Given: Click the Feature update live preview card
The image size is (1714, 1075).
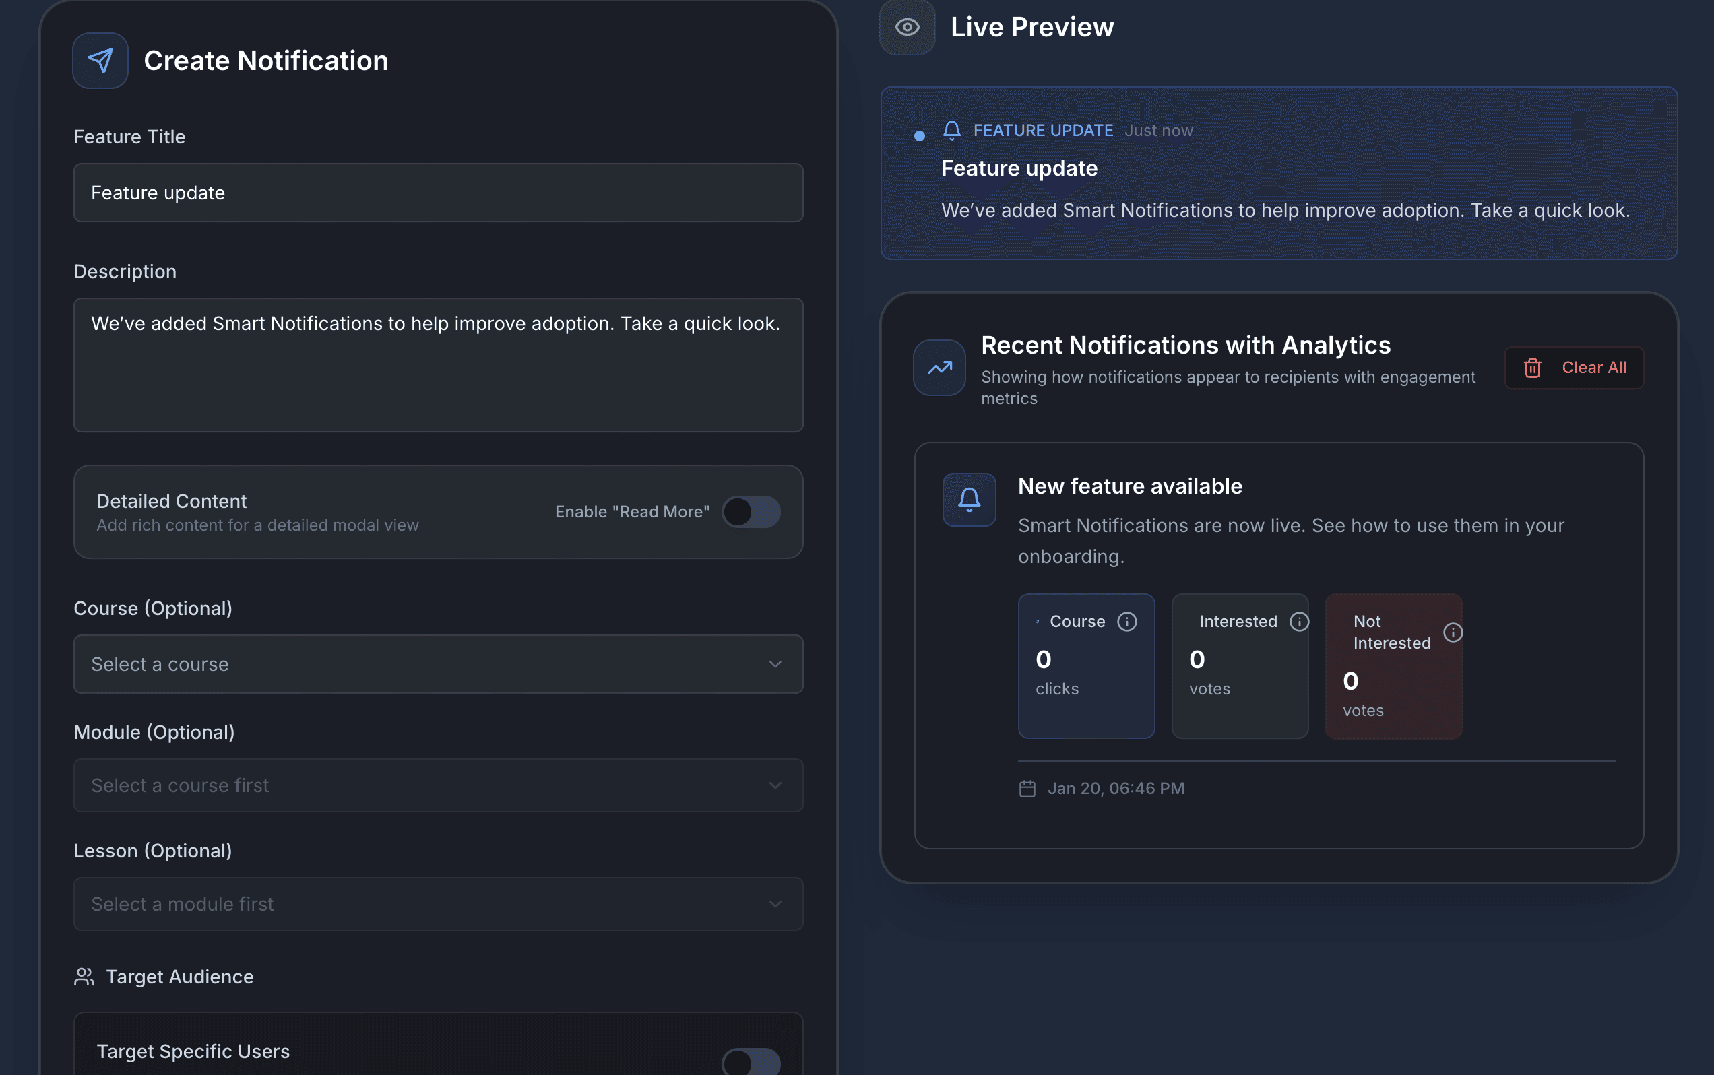Looking at the screenshot, I should click(x=1279, y=174).
